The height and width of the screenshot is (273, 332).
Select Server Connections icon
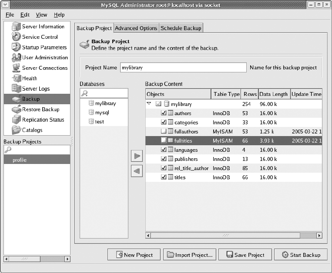[16, 68]
